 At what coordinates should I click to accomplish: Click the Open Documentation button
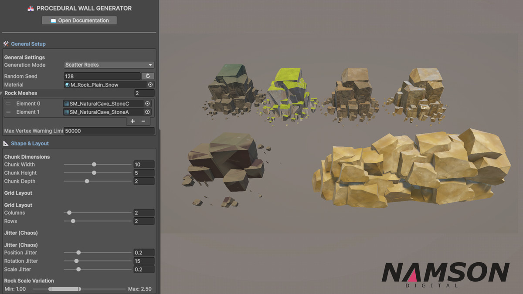[79, 20]
